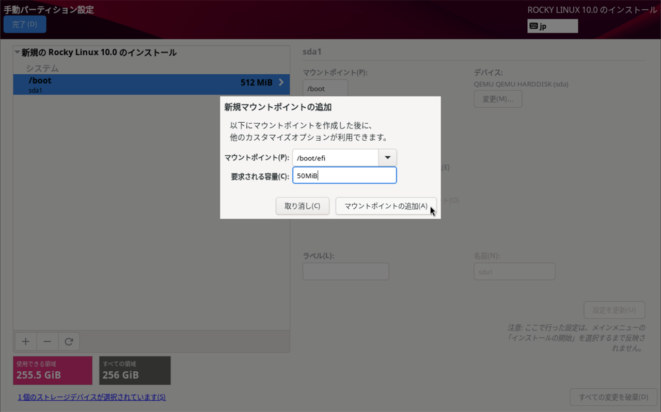Click the 完了(D) button to finish partitioning
Viewport: 661px width, 412px height.
tap(24, 24)
